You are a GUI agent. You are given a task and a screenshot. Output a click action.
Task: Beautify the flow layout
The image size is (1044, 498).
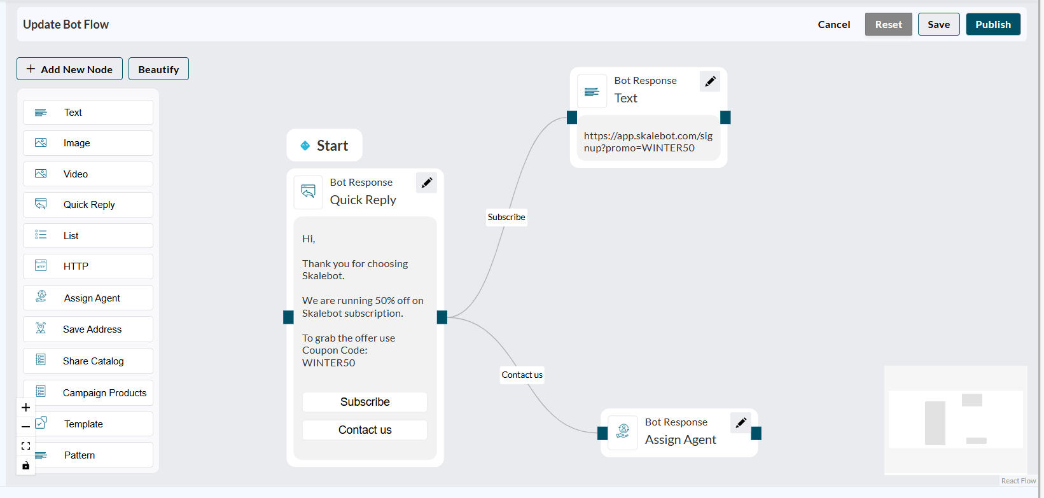[158, 69]
